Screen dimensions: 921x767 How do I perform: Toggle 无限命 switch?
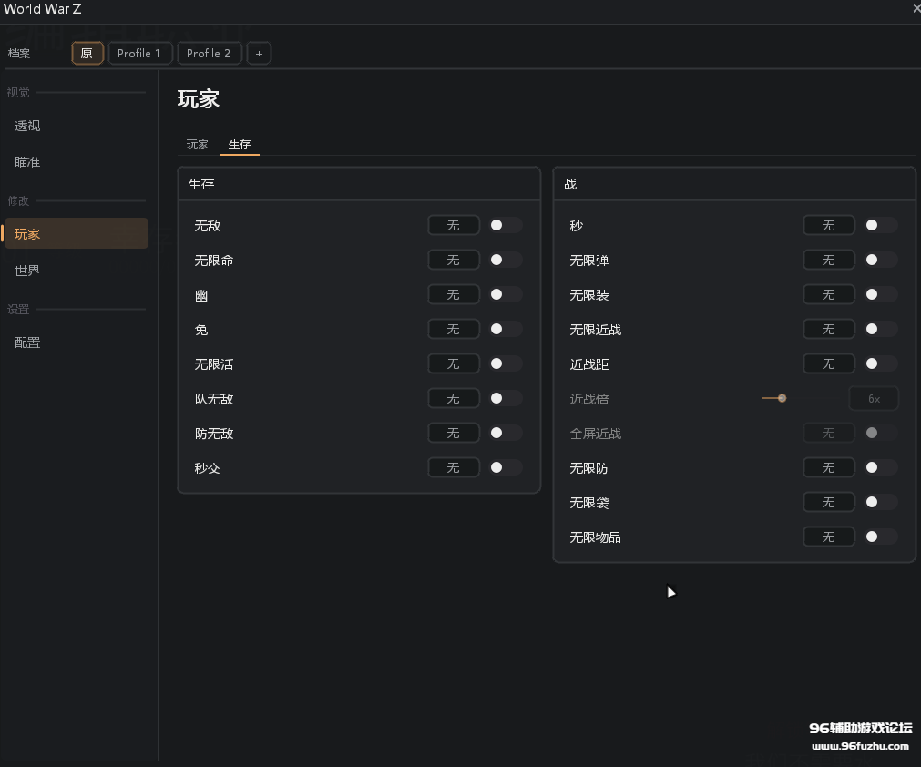click(506, 260)
